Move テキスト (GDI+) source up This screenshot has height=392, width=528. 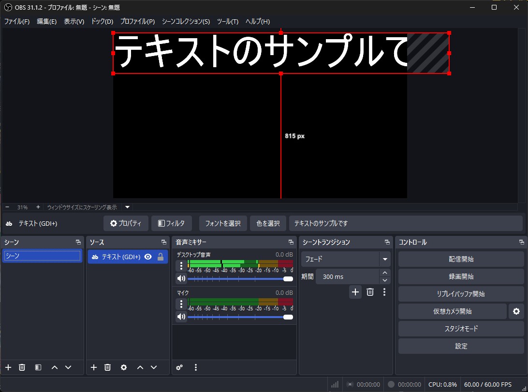(140, 367)
